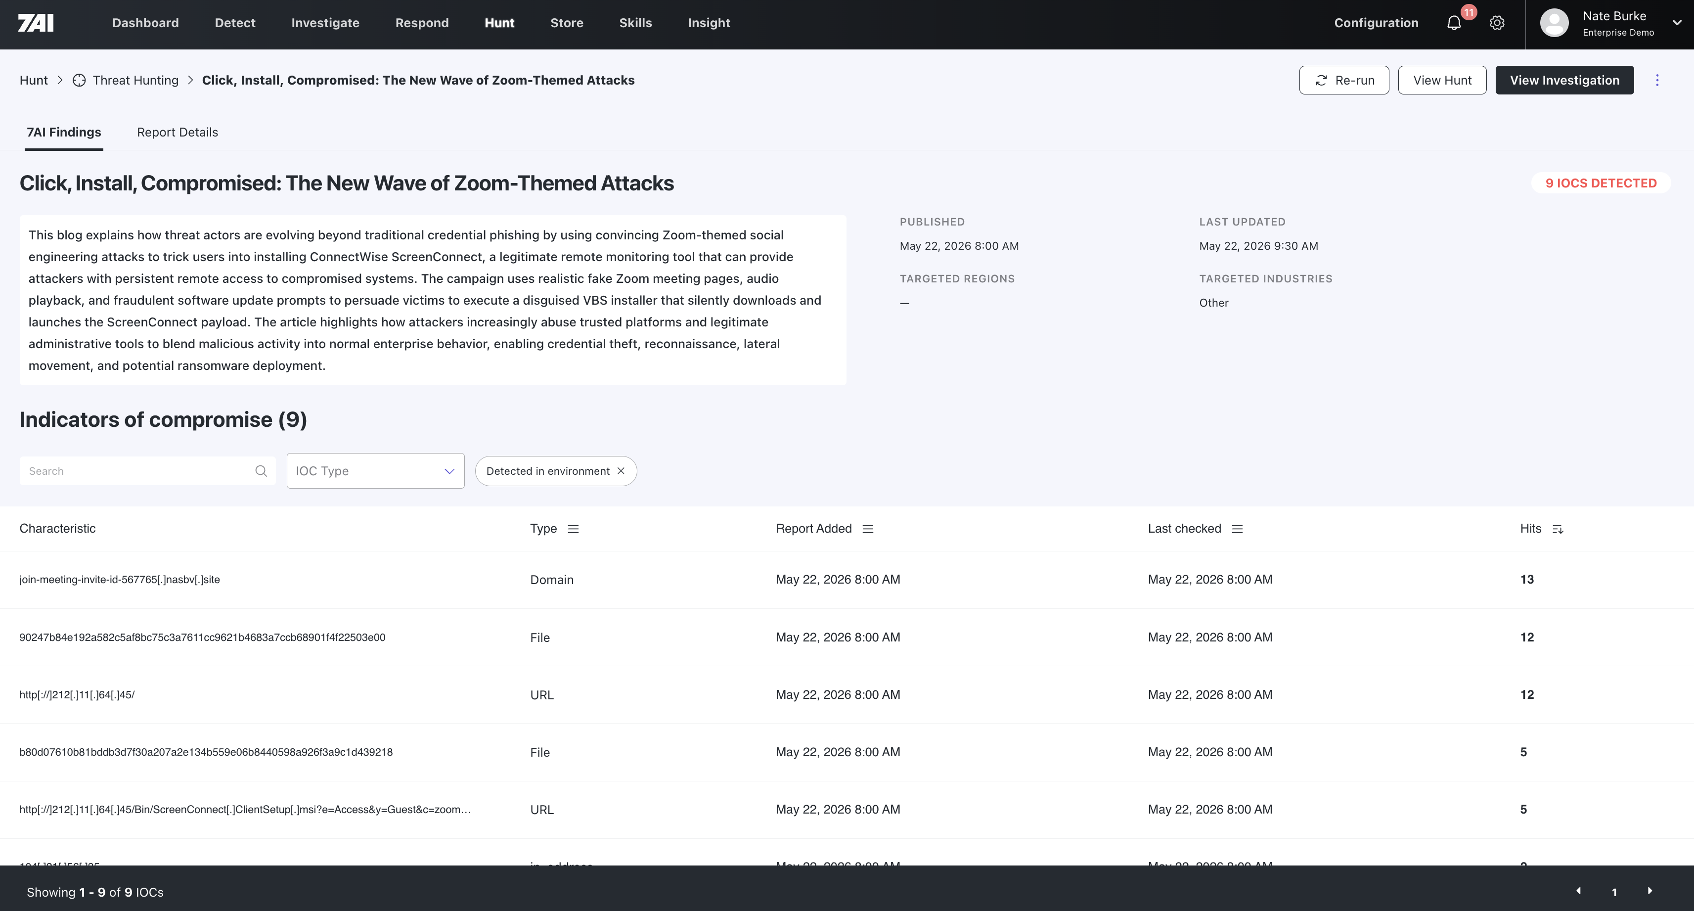
Task: Click the 7AI logo
Action: click(36, 23)
